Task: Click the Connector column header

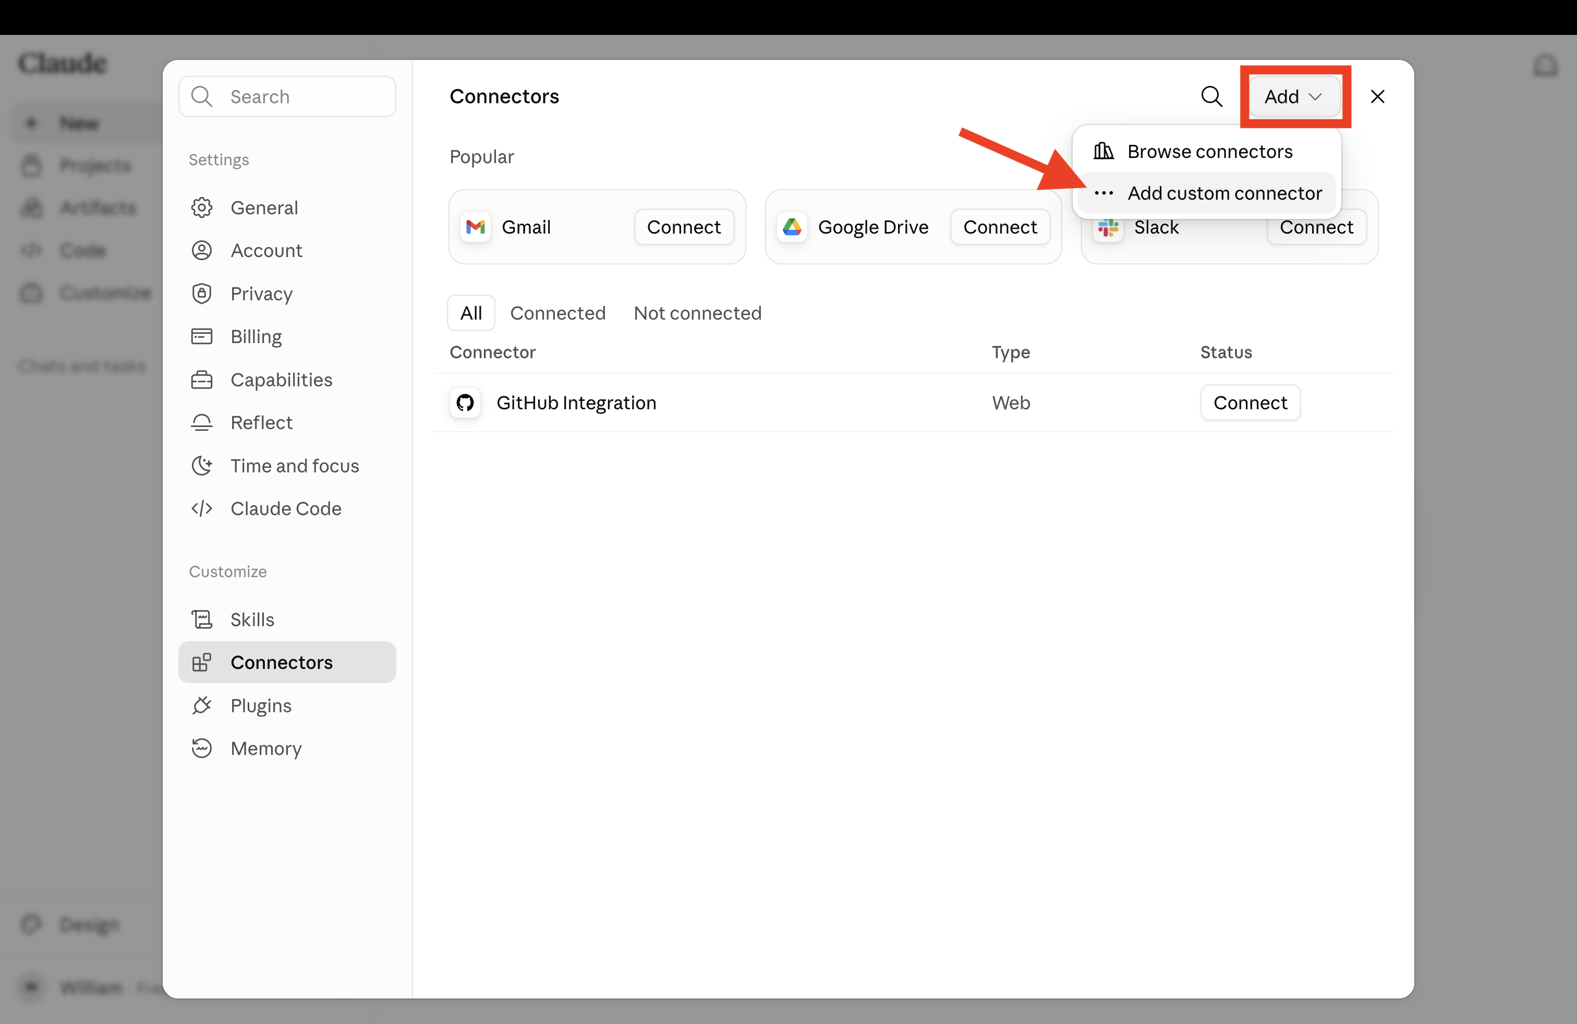Action: pyautogui.click(x=492, y=352)
